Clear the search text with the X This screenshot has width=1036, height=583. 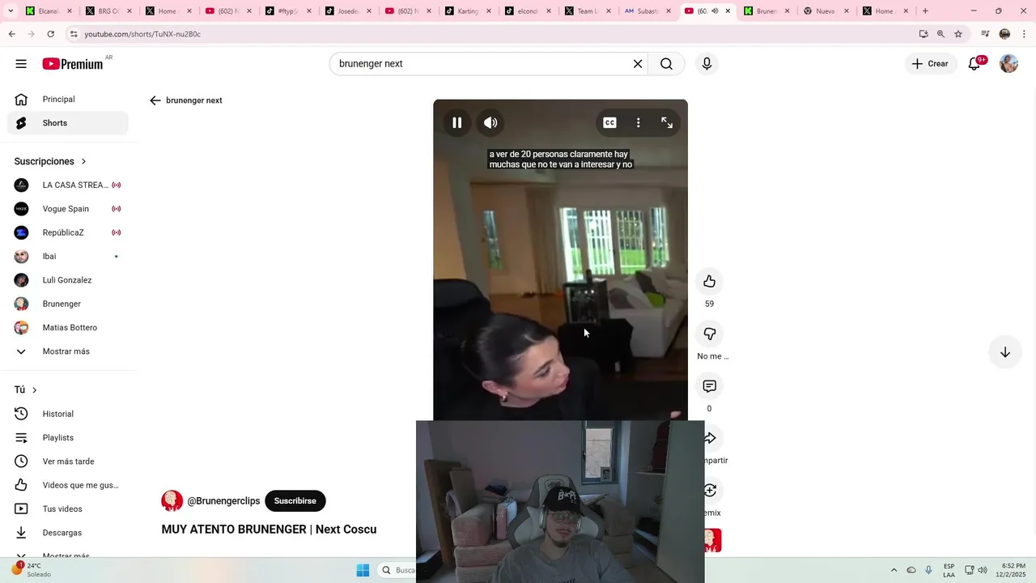(x=638, y=64)
